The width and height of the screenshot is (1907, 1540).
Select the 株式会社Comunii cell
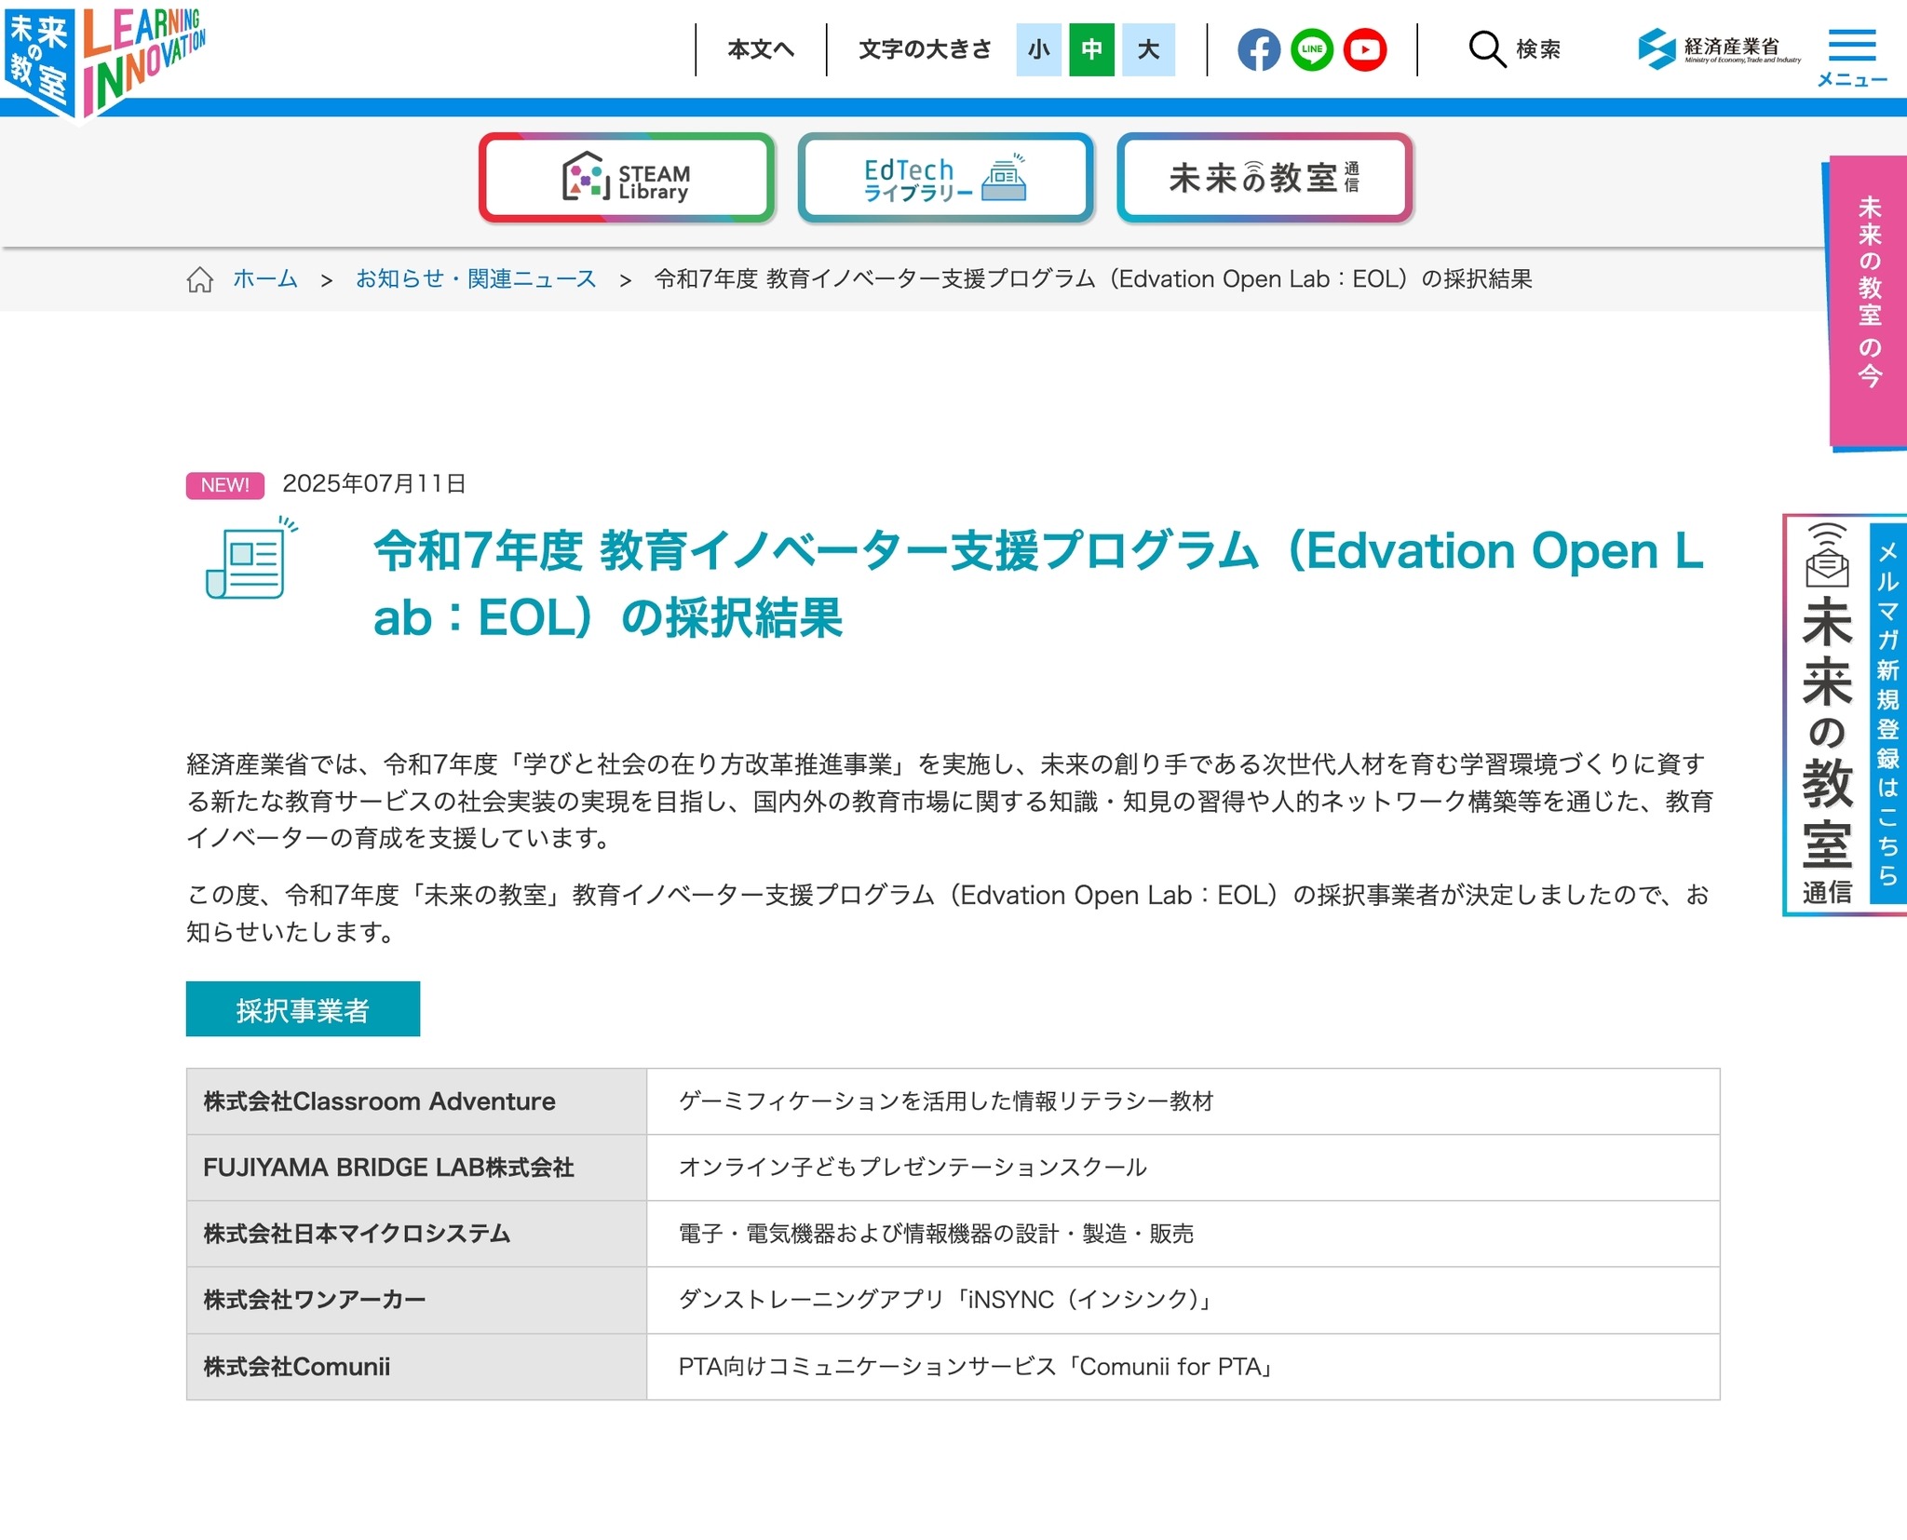[416, 1367]
